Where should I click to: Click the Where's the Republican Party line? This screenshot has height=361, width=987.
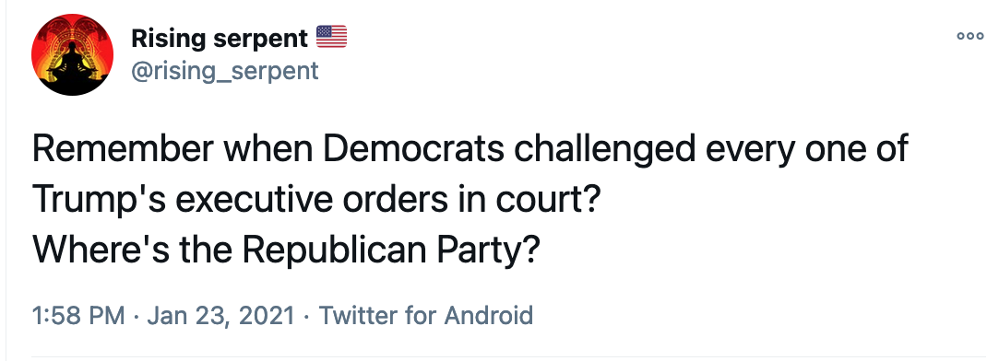pos(286,250)
